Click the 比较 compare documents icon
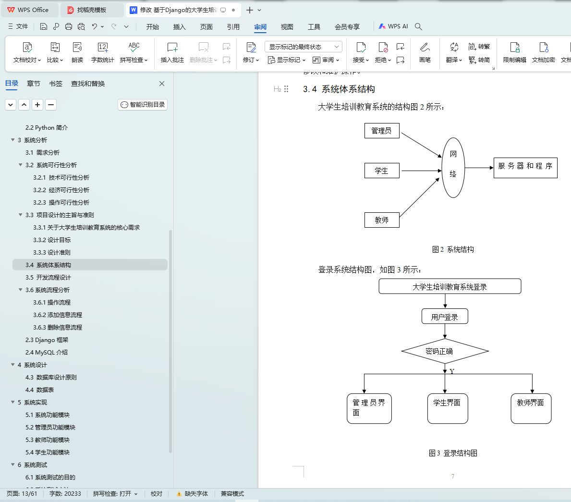Image resolution: width=571 pixels, height=502 pixels. point(55,52)
